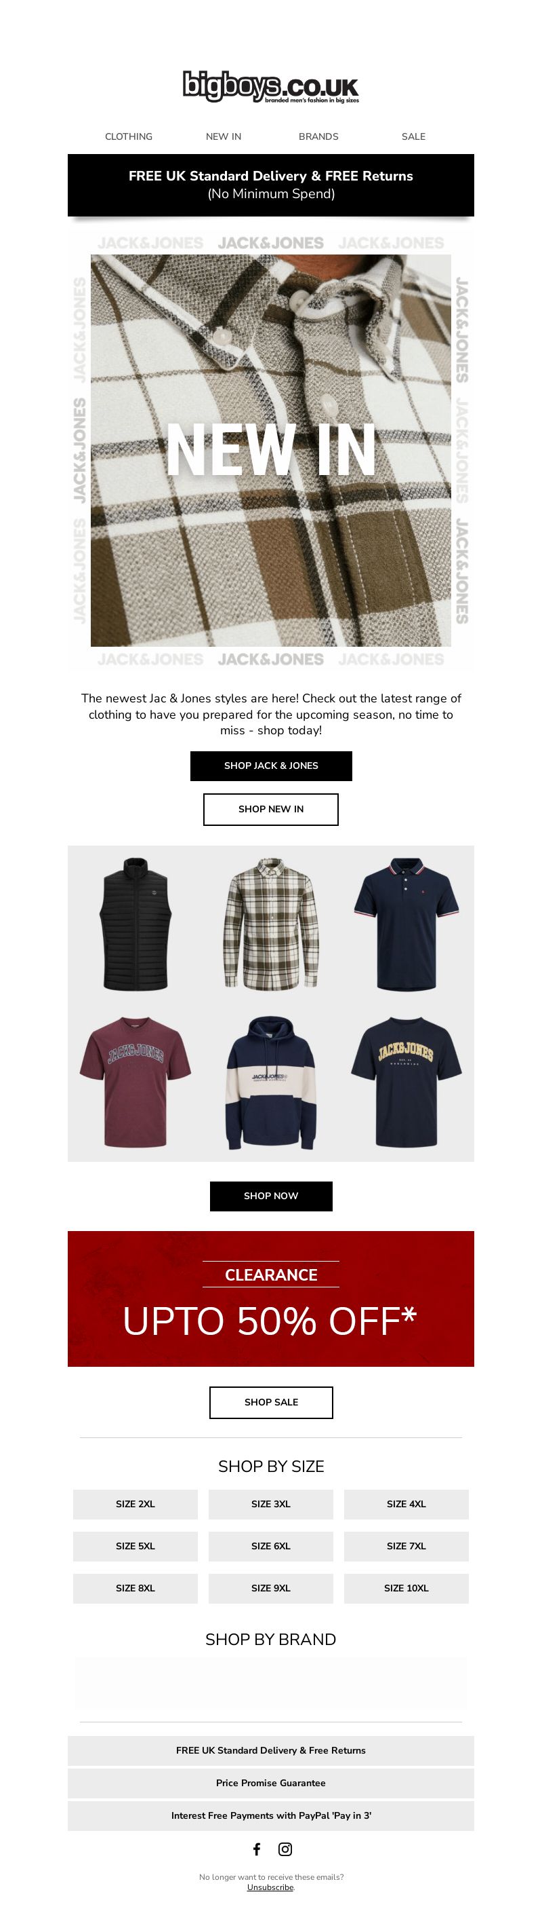
Task: Open the navy polo shirt product image
Action: tap(406, 924)
